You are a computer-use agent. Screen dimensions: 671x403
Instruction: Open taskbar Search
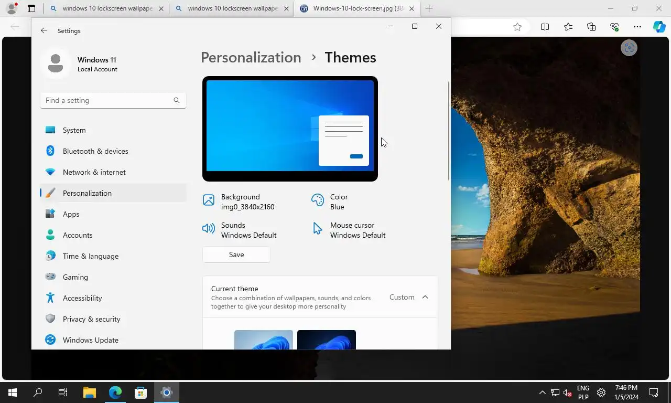38,393
